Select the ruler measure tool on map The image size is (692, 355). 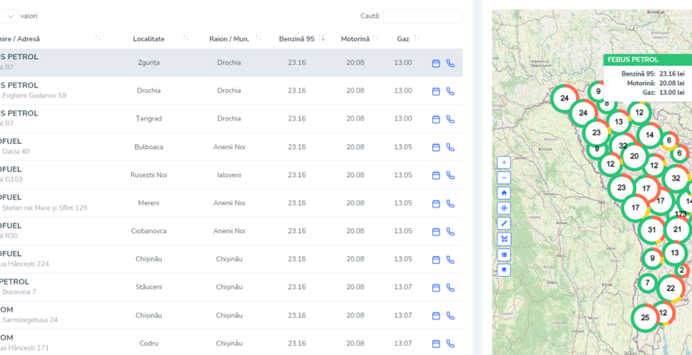click(x=504, y=223)
